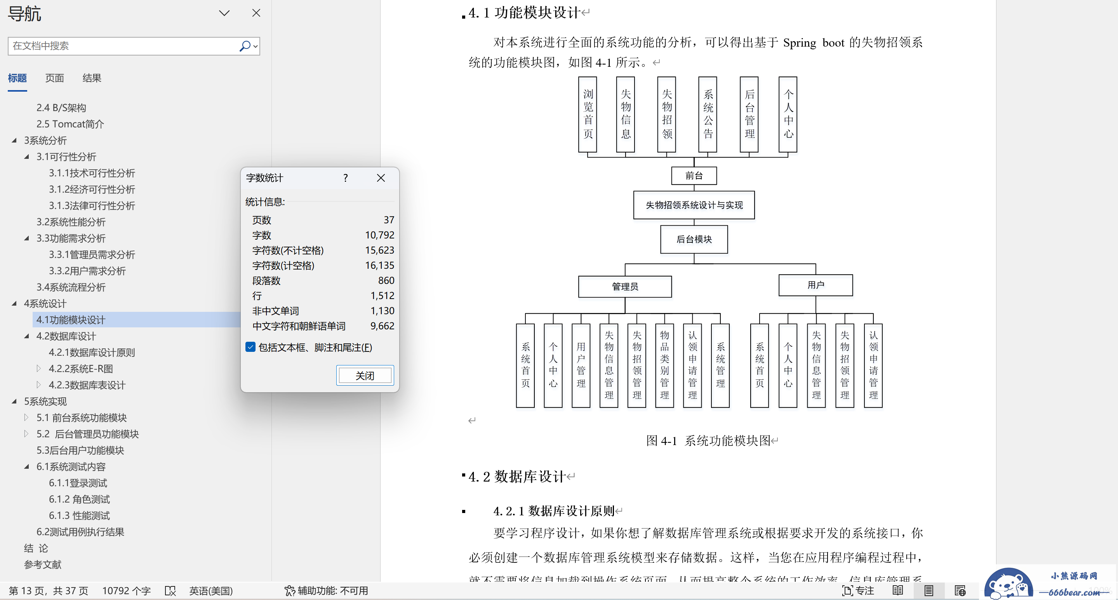Select heading 3.1.1技术可行性分析
Viewport: 1118px width, 600px height.
[92, 173]
